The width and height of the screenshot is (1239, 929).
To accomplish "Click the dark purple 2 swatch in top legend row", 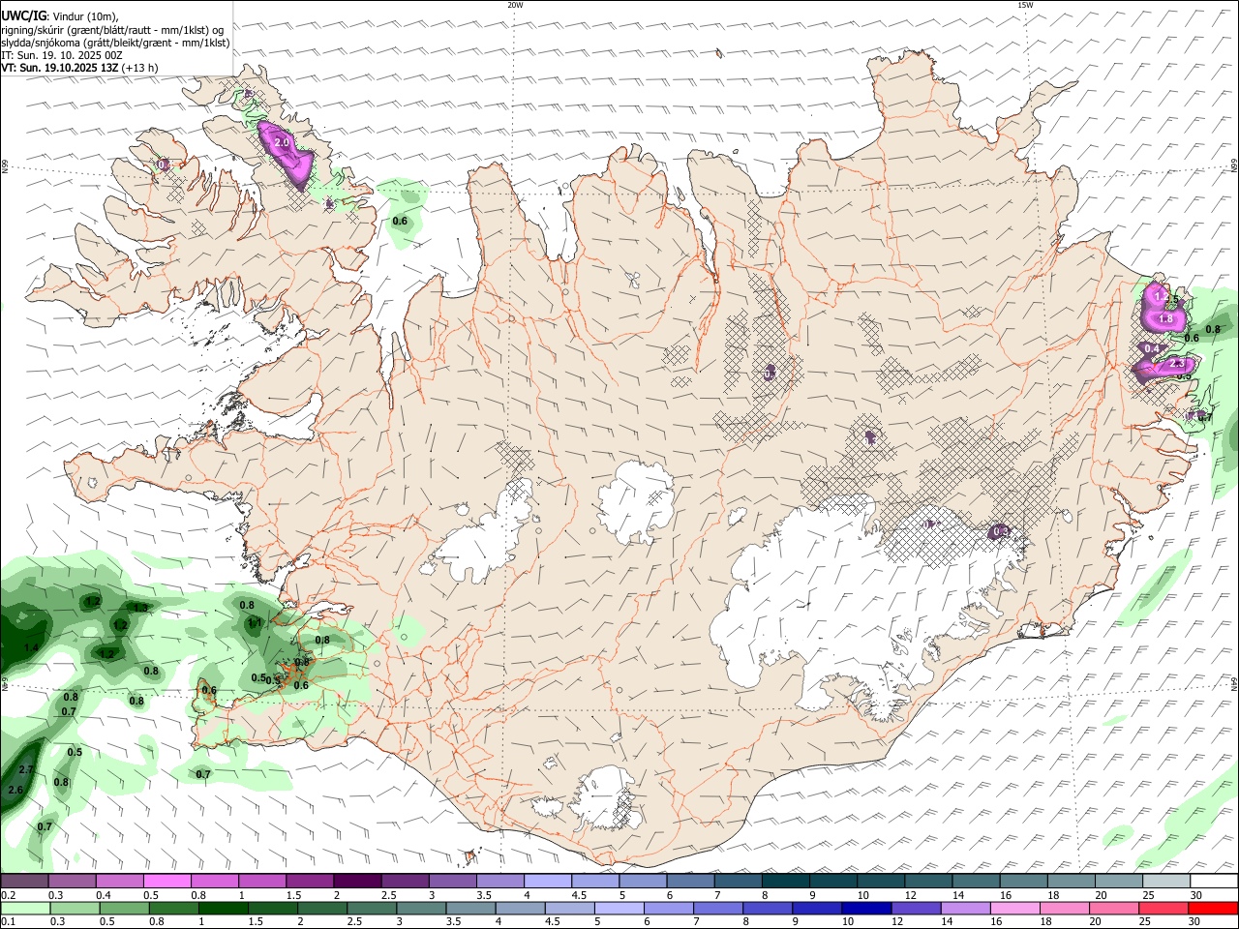I will pos(357,882).
